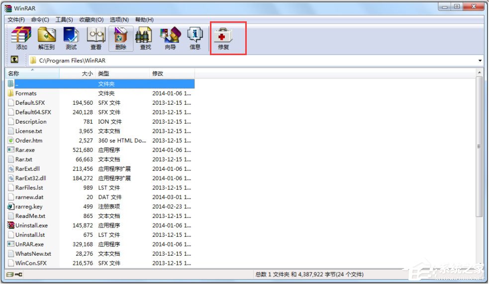Viewport: 489px width, 285px height.
Task: Click the Order.htm file icon
Action: 10,141
